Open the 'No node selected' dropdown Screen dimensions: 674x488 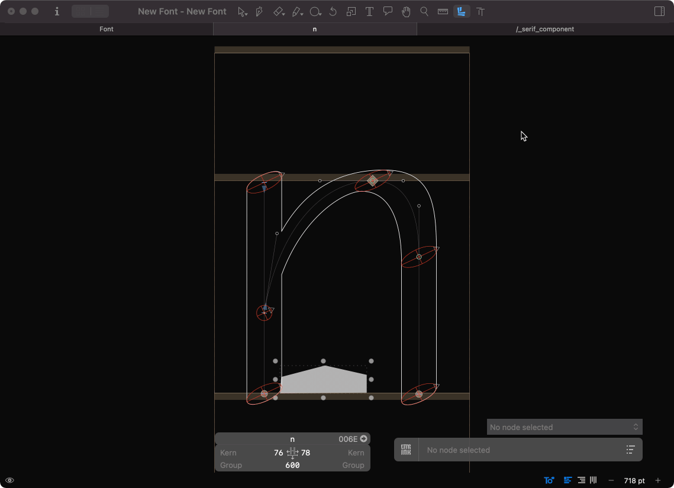pos(564,427)
